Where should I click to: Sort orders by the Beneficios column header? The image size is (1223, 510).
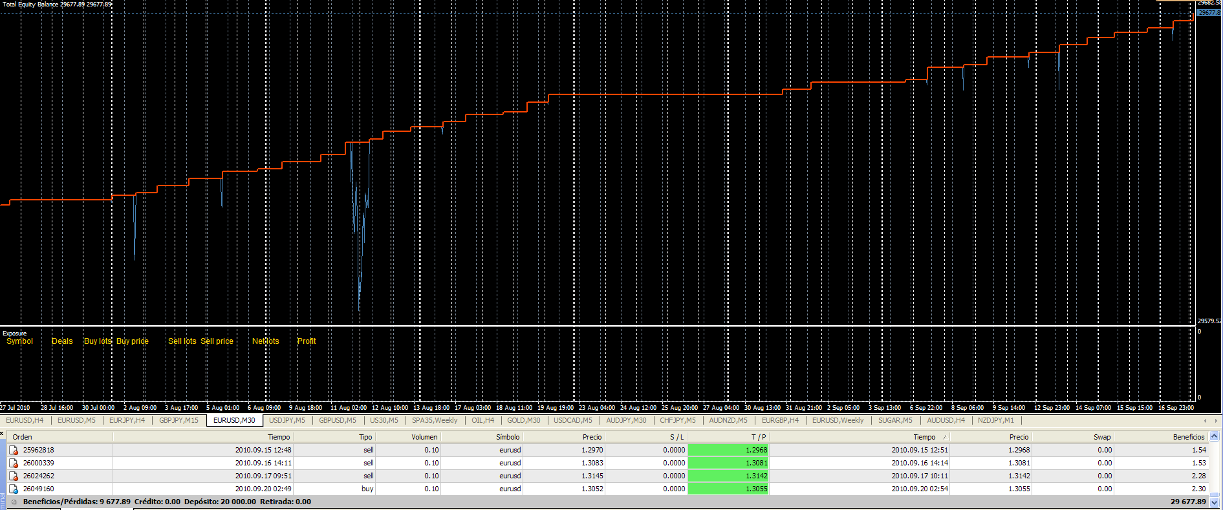click(1188, 437)
